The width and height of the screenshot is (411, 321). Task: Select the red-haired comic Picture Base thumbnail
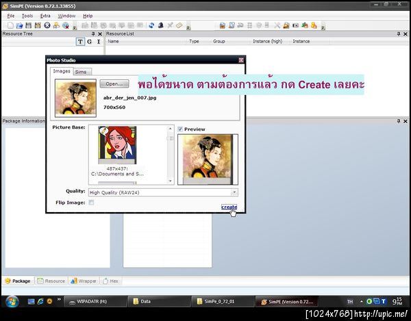point(117,145)
